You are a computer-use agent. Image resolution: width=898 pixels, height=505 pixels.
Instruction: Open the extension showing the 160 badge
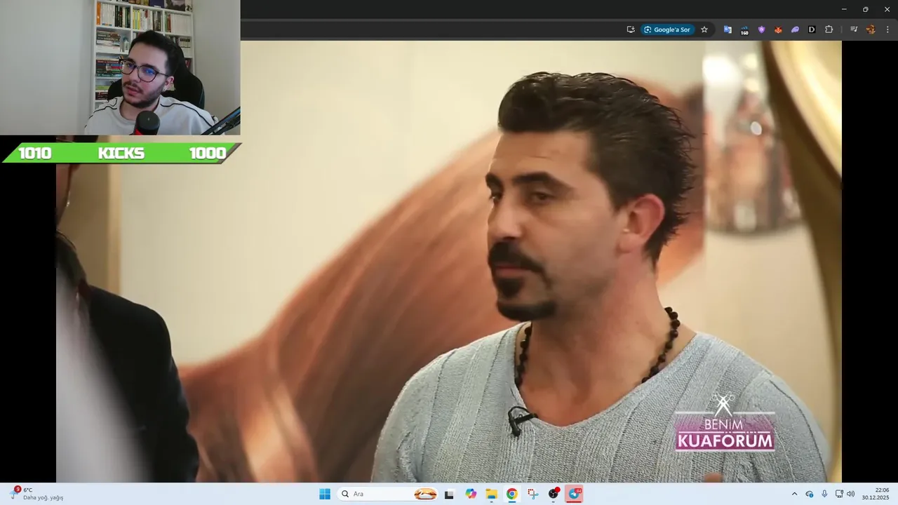744,29
